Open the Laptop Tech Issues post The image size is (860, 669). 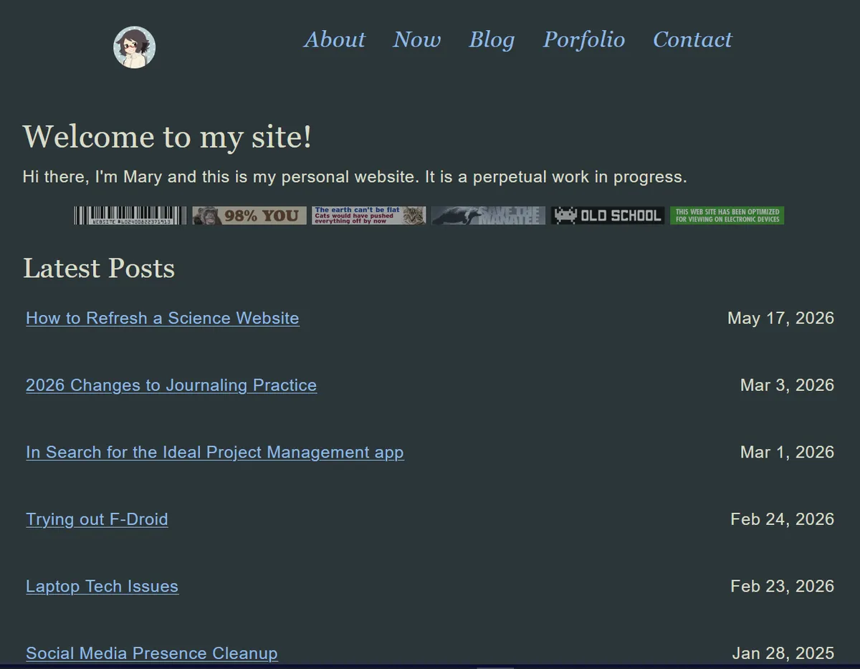pyautogui.click(x=102, y=587)
